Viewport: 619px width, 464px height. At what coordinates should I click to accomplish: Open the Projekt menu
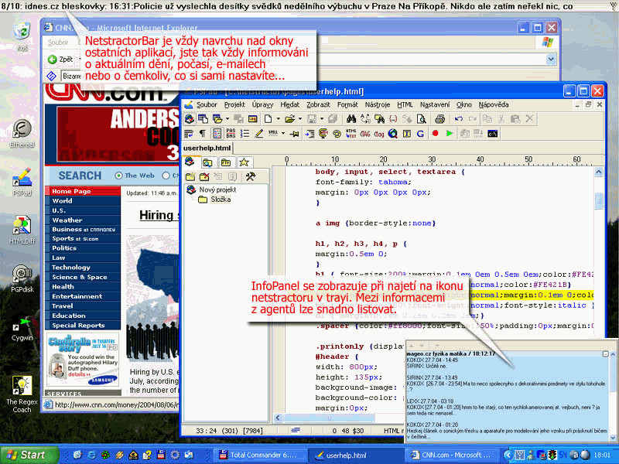coord(234,104)
